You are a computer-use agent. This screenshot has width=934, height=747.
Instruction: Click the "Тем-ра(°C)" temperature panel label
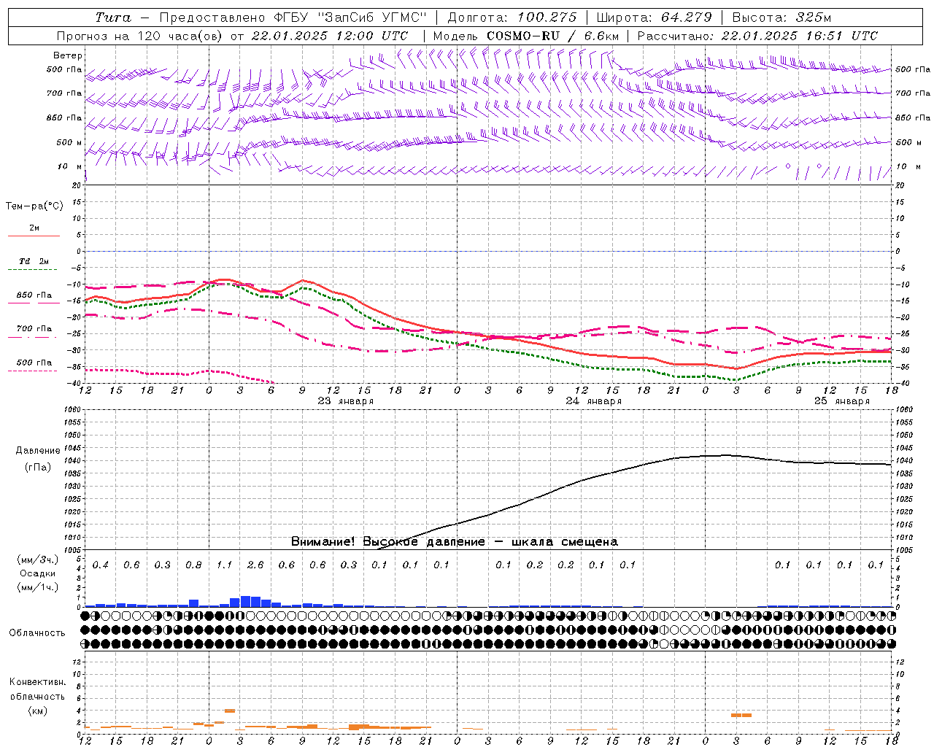click(x=34, y=206)
